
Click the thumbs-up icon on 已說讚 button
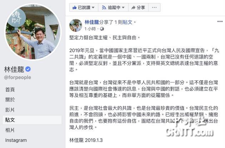75,8
